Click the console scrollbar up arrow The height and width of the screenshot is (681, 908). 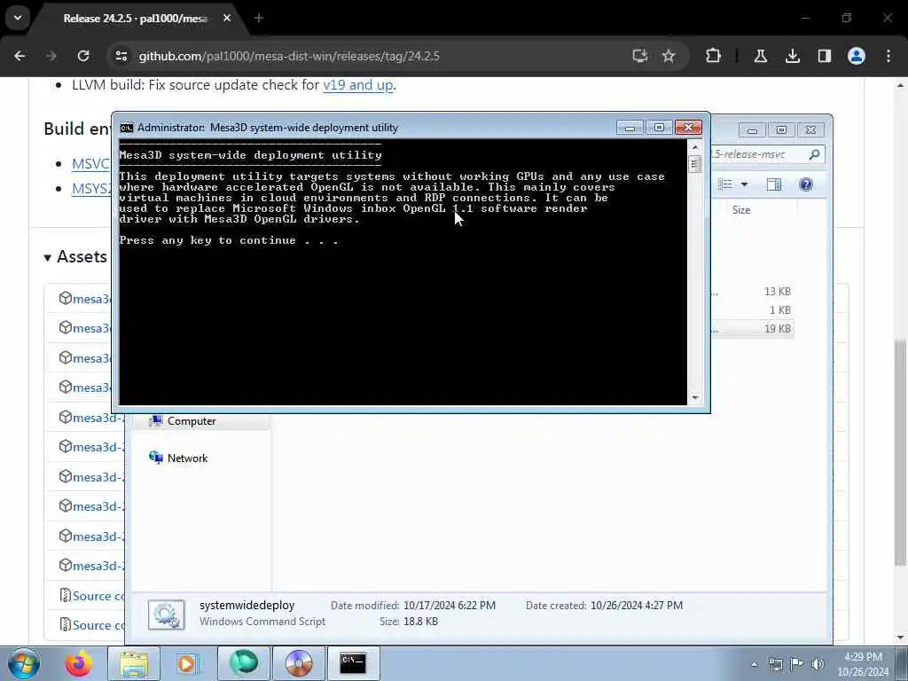pos(695,147)
